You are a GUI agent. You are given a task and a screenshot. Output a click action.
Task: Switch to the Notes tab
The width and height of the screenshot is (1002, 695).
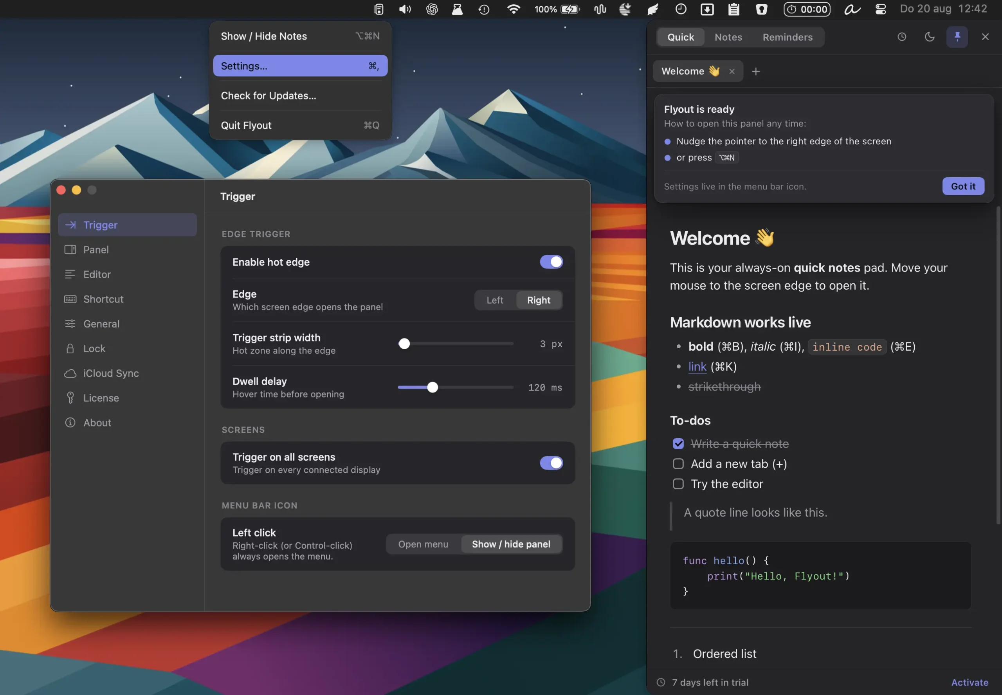(x=728, y=37)
